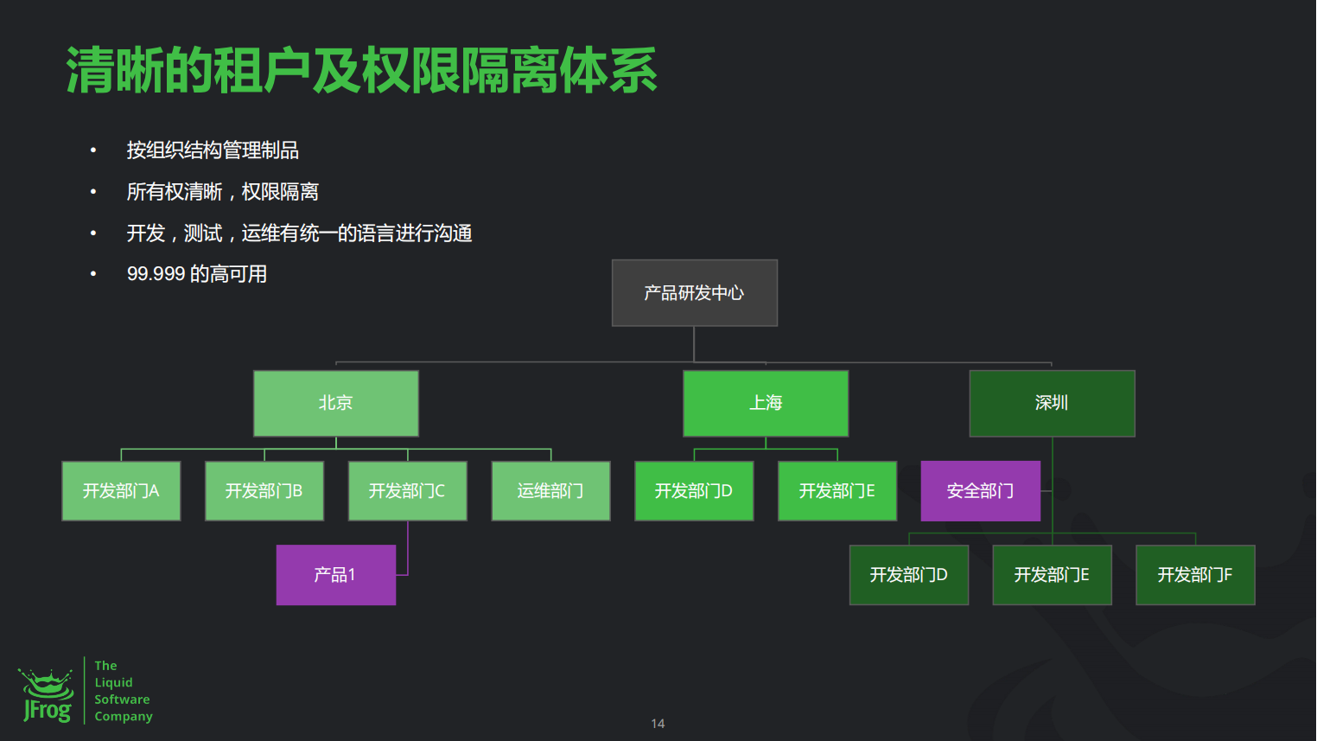Select the bullet text 按组织结构管理制品
The width and height of the screenshot is (1317, 741).
[x=213, y=150]
